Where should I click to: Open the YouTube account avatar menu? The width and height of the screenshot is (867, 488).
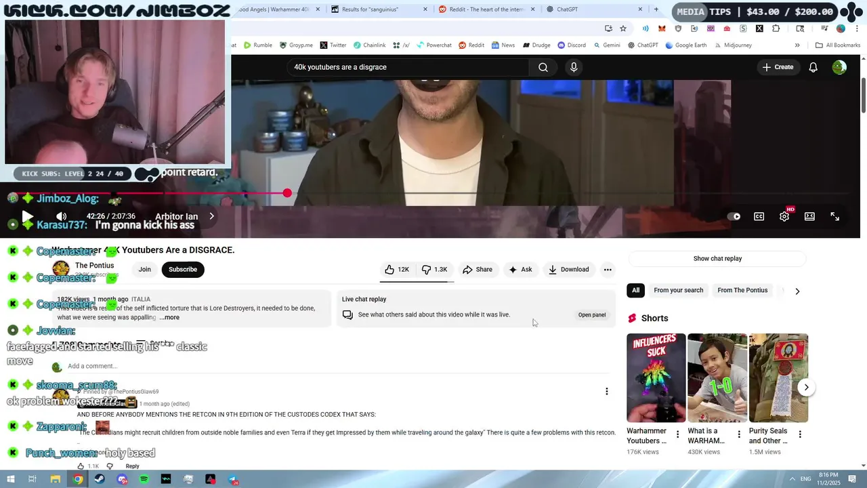tap(839, 67)
